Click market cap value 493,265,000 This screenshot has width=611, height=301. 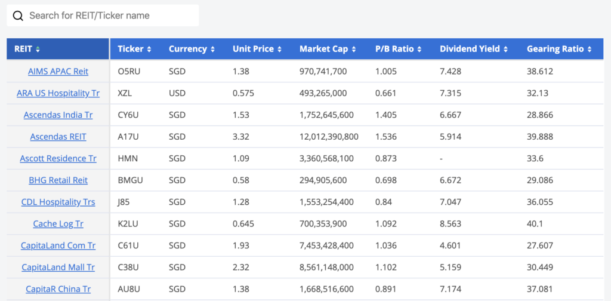(x=323, y=93)
